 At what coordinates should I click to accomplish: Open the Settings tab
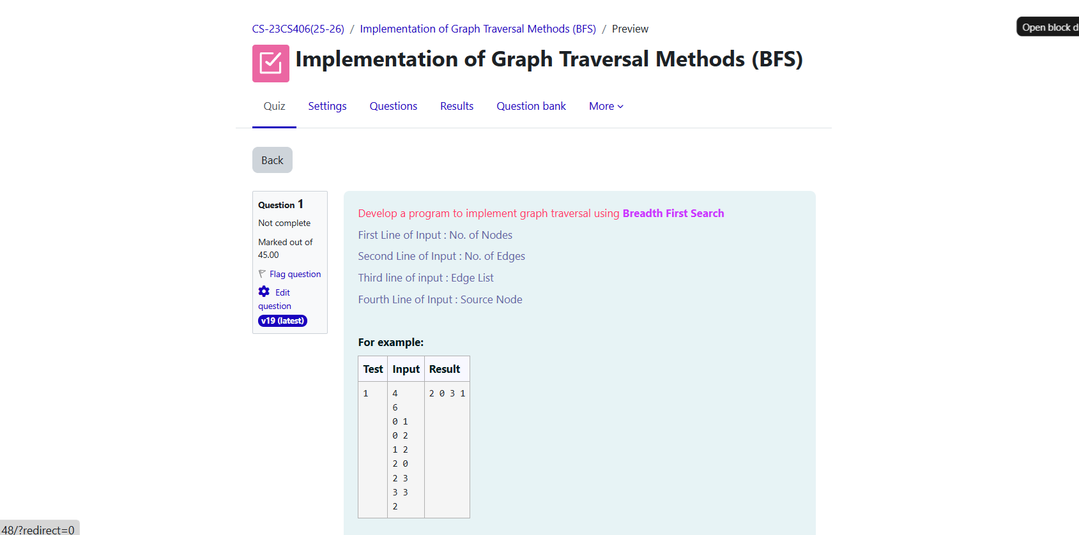coord(327,107)
